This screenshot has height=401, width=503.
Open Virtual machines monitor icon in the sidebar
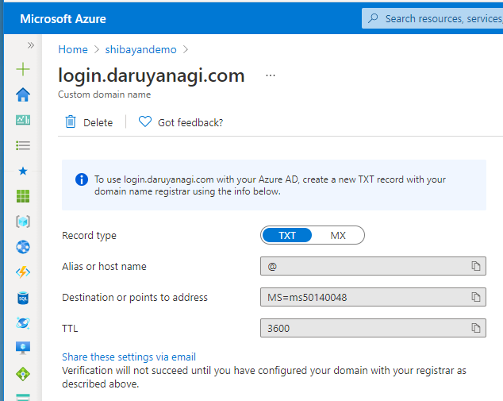point(23,348)
